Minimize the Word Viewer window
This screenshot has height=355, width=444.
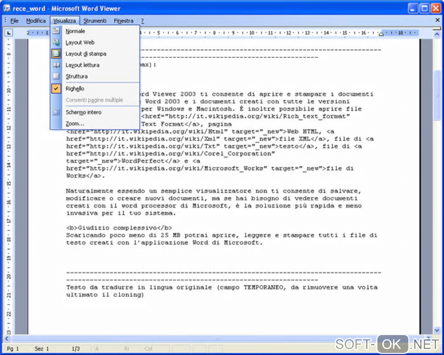(413, 8)
